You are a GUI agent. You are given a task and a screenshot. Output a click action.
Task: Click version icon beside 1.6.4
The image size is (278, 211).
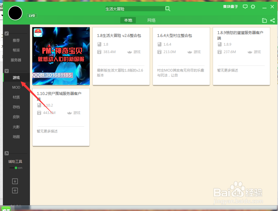coord(159,44)
